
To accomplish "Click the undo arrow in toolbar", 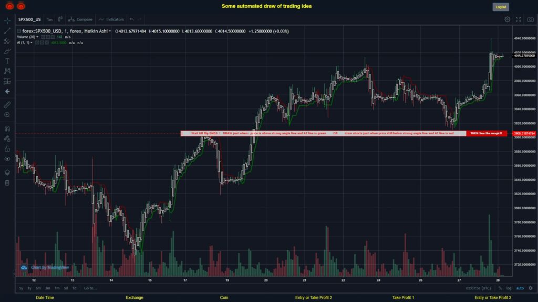I will tap(132, 19).
